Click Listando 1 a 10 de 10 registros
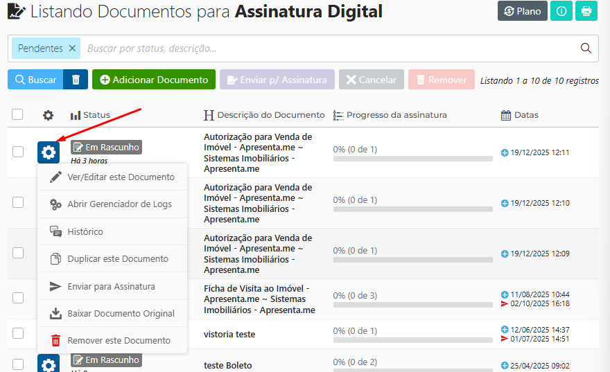The height and width of the screenshot is (372, 610). pyautogui.click(x=539, y=80)
